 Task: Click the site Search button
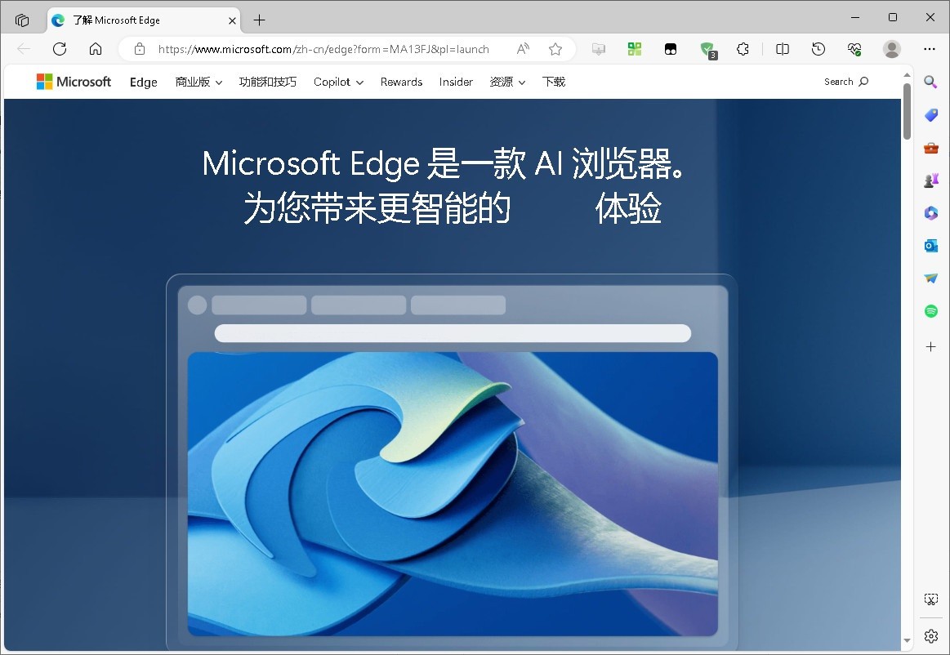[845, 82]
